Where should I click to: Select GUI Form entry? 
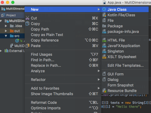coord(125,74)
